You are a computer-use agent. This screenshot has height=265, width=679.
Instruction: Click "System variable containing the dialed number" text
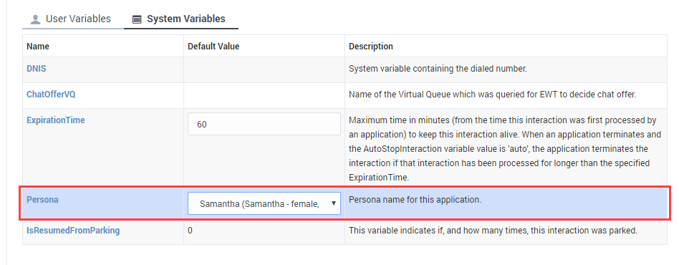438,69
